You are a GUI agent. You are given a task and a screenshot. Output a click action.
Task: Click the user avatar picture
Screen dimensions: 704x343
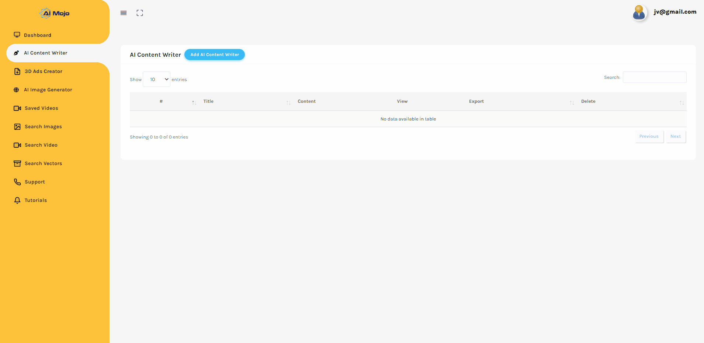click(x=639, y=13)
